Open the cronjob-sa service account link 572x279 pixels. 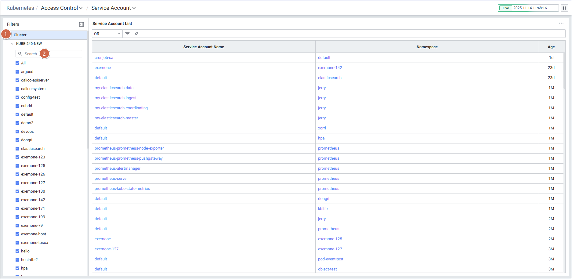click(104, 57)
